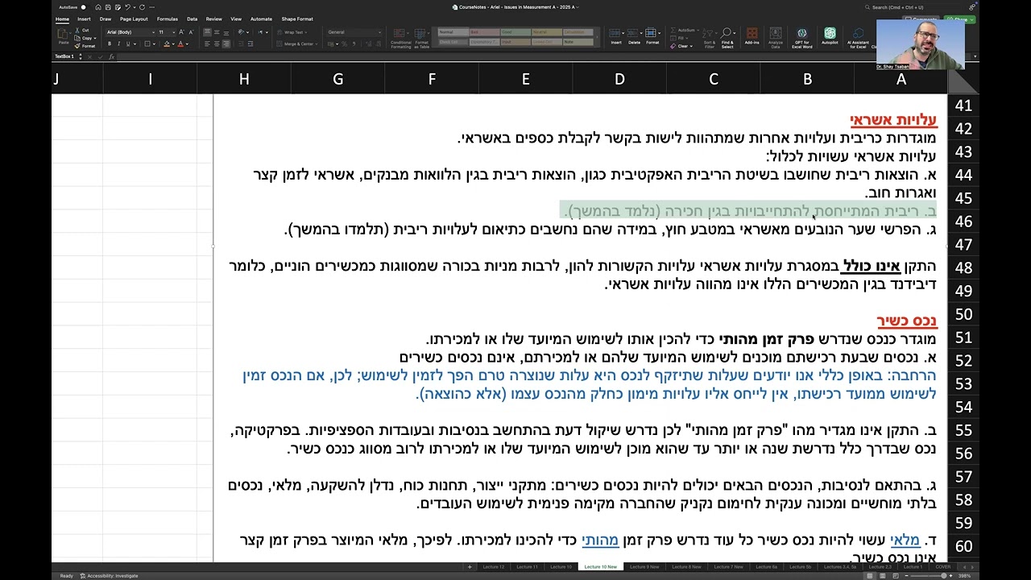Viewport: 1031px width, 580px height.
Task: Apply Bold formatting
Action: click(x=110, y=43)
